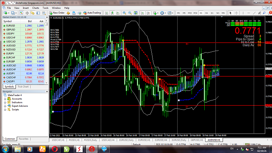Open the Profiles dropdown arrow
This screenshot has height=153, width=272.
(16, 13)
